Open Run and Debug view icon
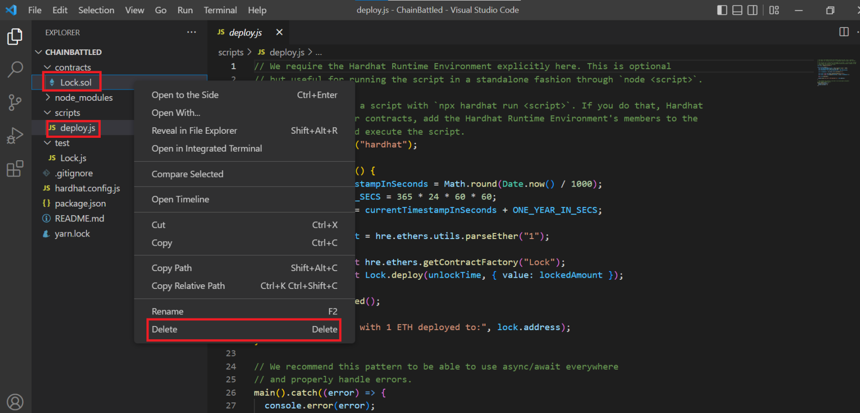Screen dimensions: 860x413 tap(15, 135)
